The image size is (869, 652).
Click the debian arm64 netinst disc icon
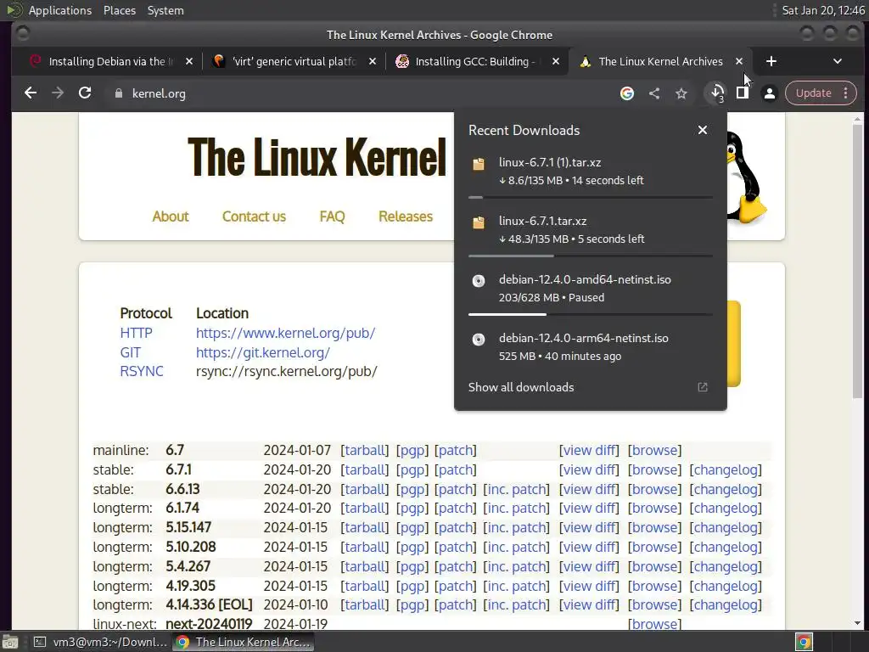[x=479, y=340]
